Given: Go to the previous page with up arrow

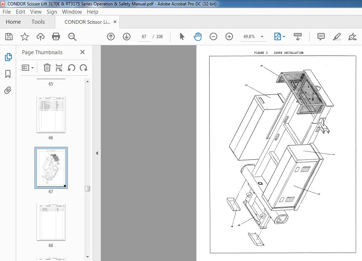Looking at the screenshot, I should 111,37.
